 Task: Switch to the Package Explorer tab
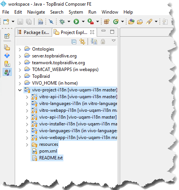(x=34, y=32)
